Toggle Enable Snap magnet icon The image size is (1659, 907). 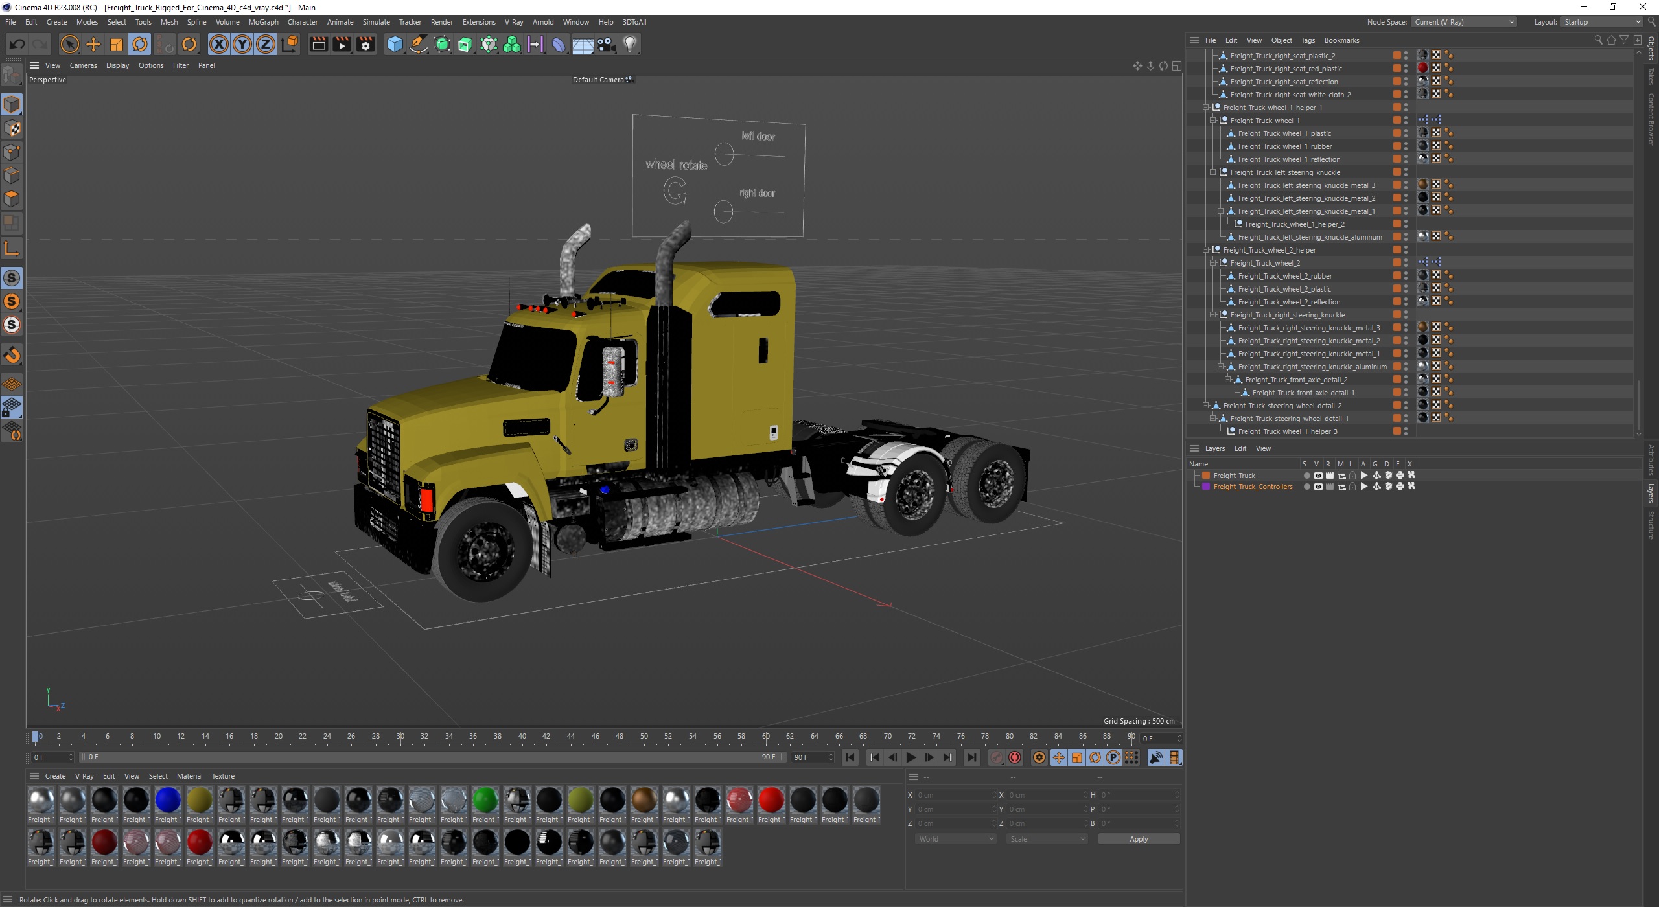[12, 355]
